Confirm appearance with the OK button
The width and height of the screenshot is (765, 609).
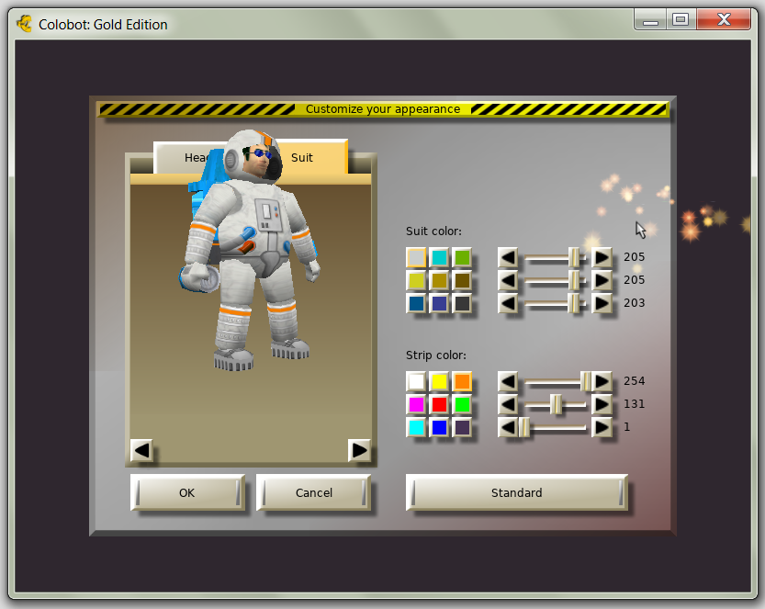pos(187,493)
